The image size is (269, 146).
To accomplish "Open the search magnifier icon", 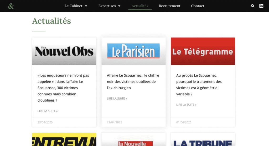I will [x=252, y=6].
